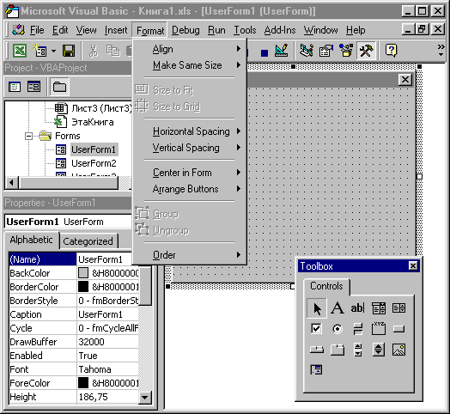Open the UserForm1 object combo box
Screen dimensions: 450x414
[69, 222]
